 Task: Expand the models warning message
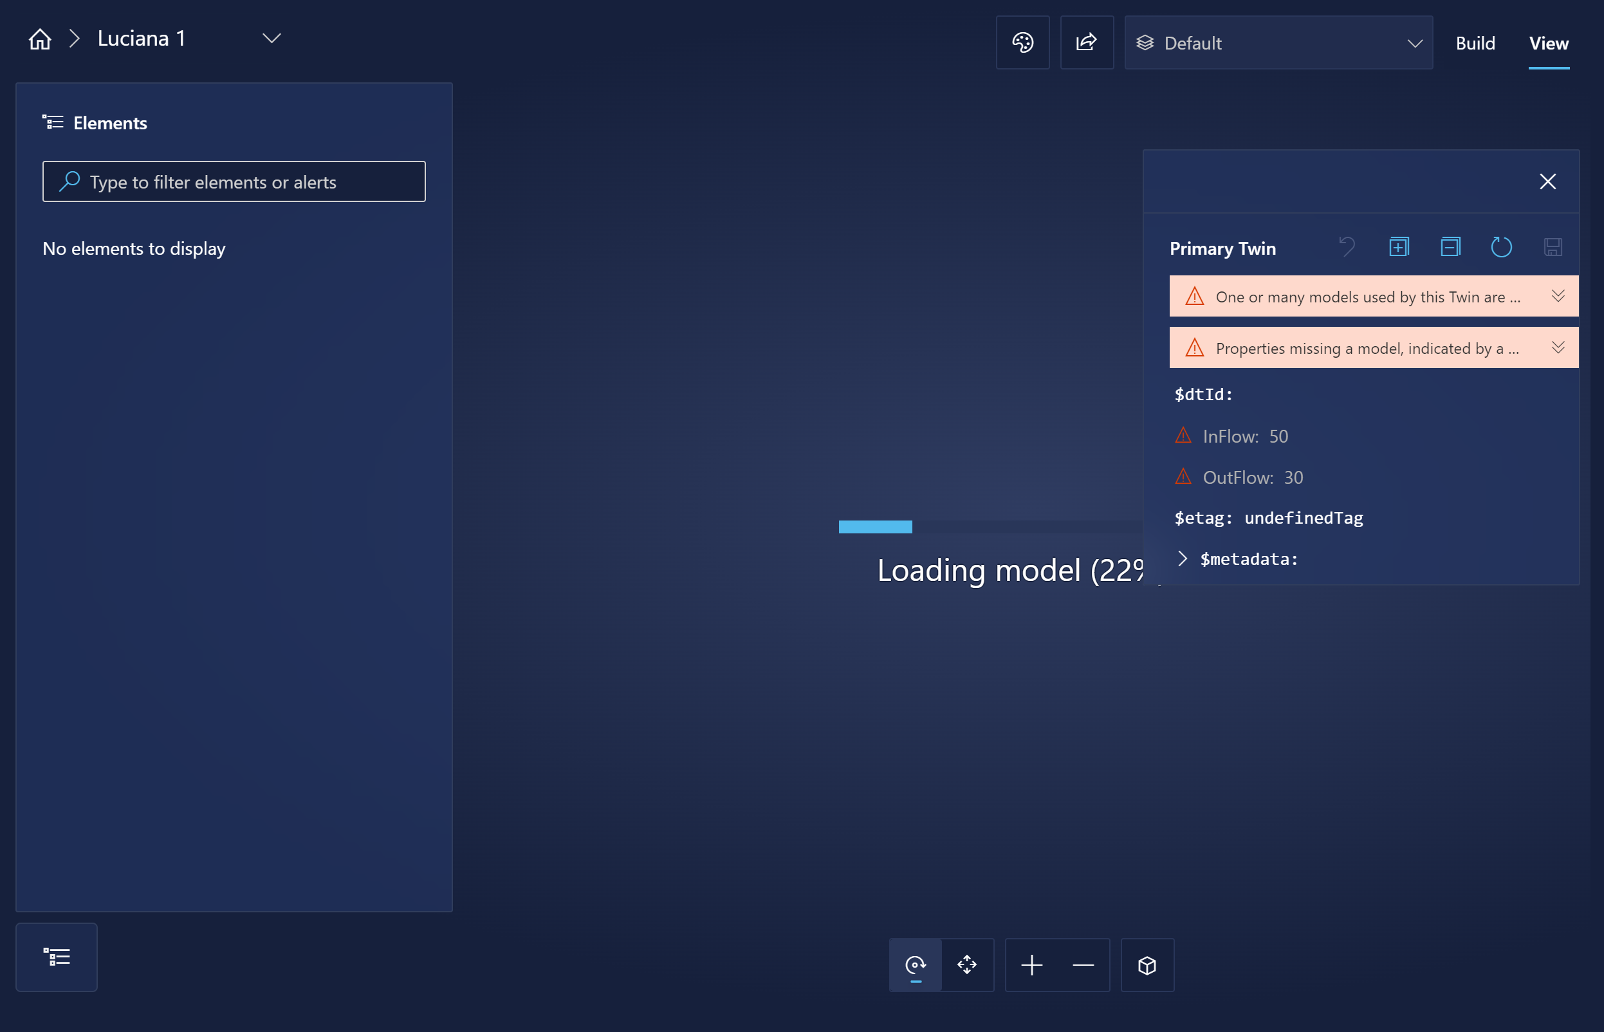tap(1559, 295)
